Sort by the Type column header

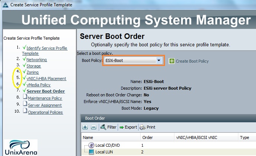(x=247, y=137)
